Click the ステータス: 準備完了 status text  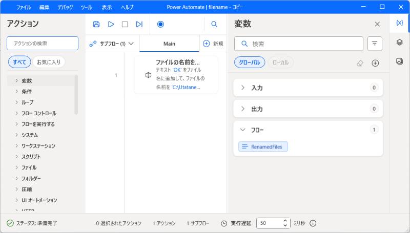click(x=36, y=223)
